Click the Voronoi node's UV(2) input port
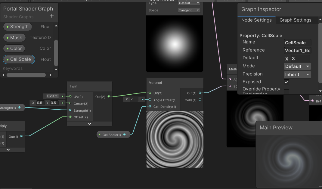 coord(150,93)
